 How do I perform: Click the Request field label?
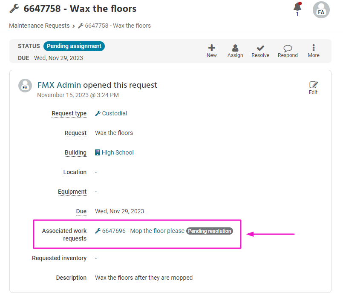click(x=75, y=133)
